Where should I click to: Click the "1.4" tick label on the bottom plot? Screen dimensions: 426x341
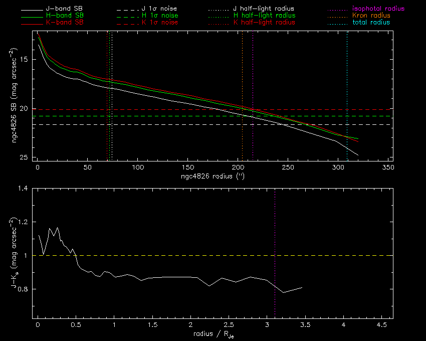coord(24,189)
